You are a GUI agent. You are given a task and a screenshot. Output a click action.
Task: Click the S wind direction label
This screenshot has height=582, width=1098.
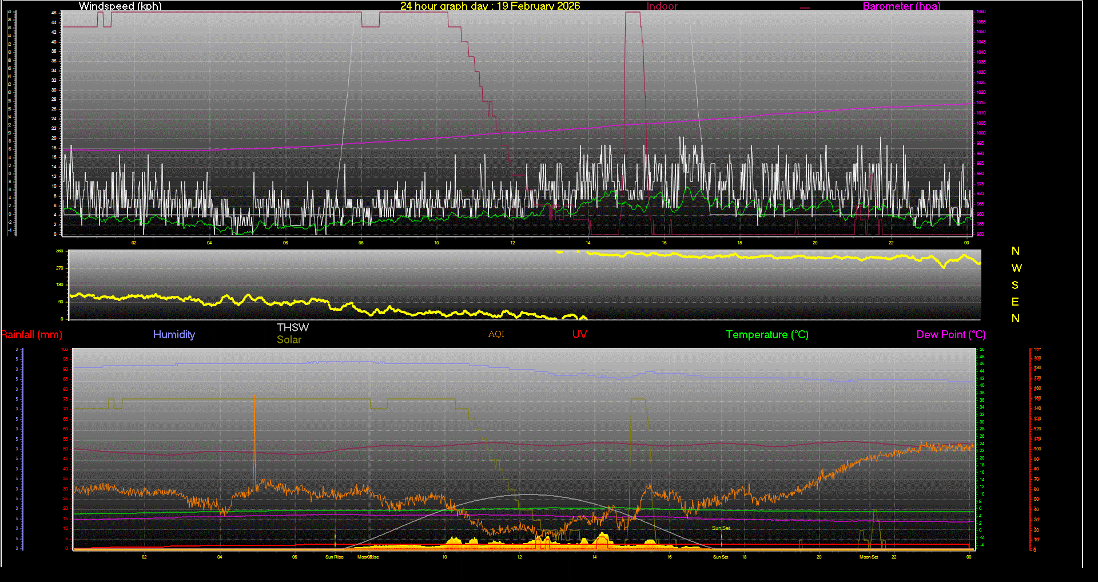(x=1015, y=285)
